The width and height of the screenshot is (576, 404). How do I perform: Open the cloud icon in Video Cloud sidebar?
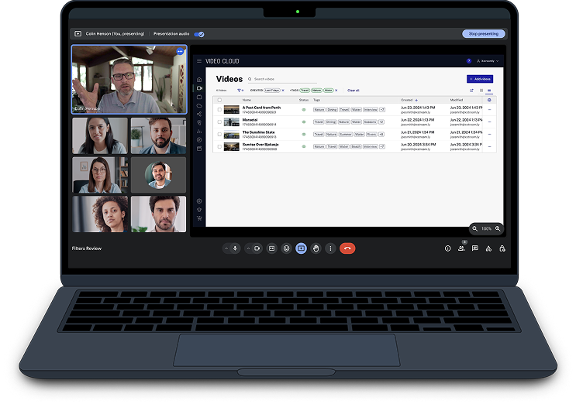[199, 105]
